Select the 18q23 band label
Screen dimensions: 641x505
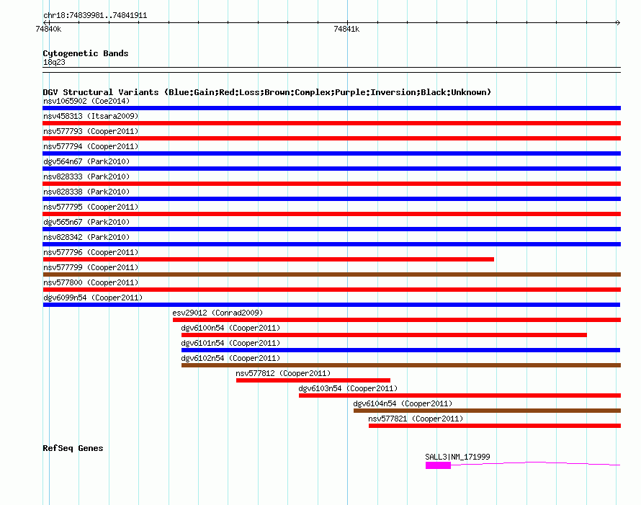click(x=54, y=62)
